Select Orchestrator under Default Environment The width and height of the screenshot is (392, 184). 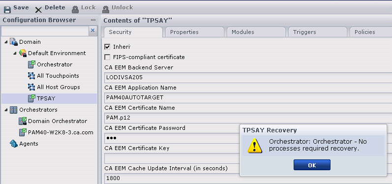[55, 64]
